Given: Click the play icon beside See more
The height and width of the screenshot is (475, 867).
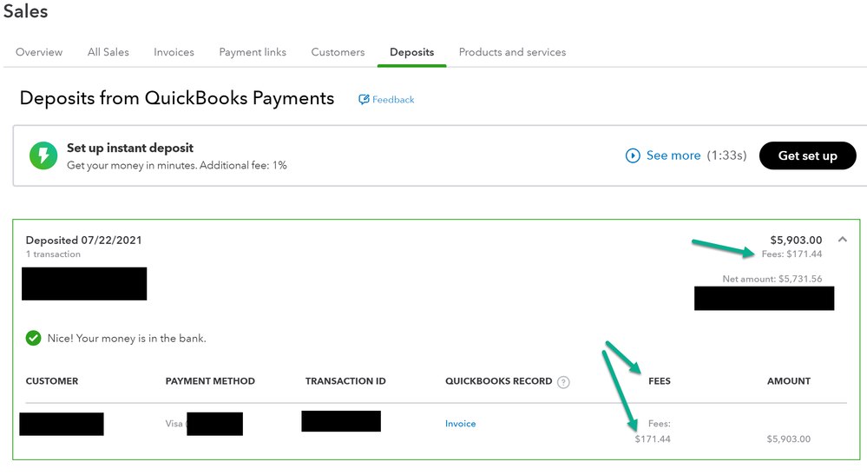Looking at the screenshot, I should point(633,155).
